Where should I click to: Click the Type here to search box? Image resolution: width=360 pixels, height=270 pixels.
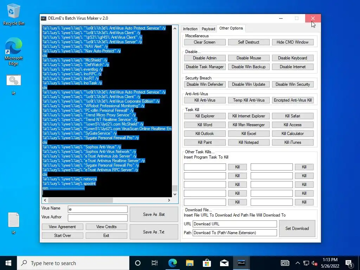coord(73,263)
